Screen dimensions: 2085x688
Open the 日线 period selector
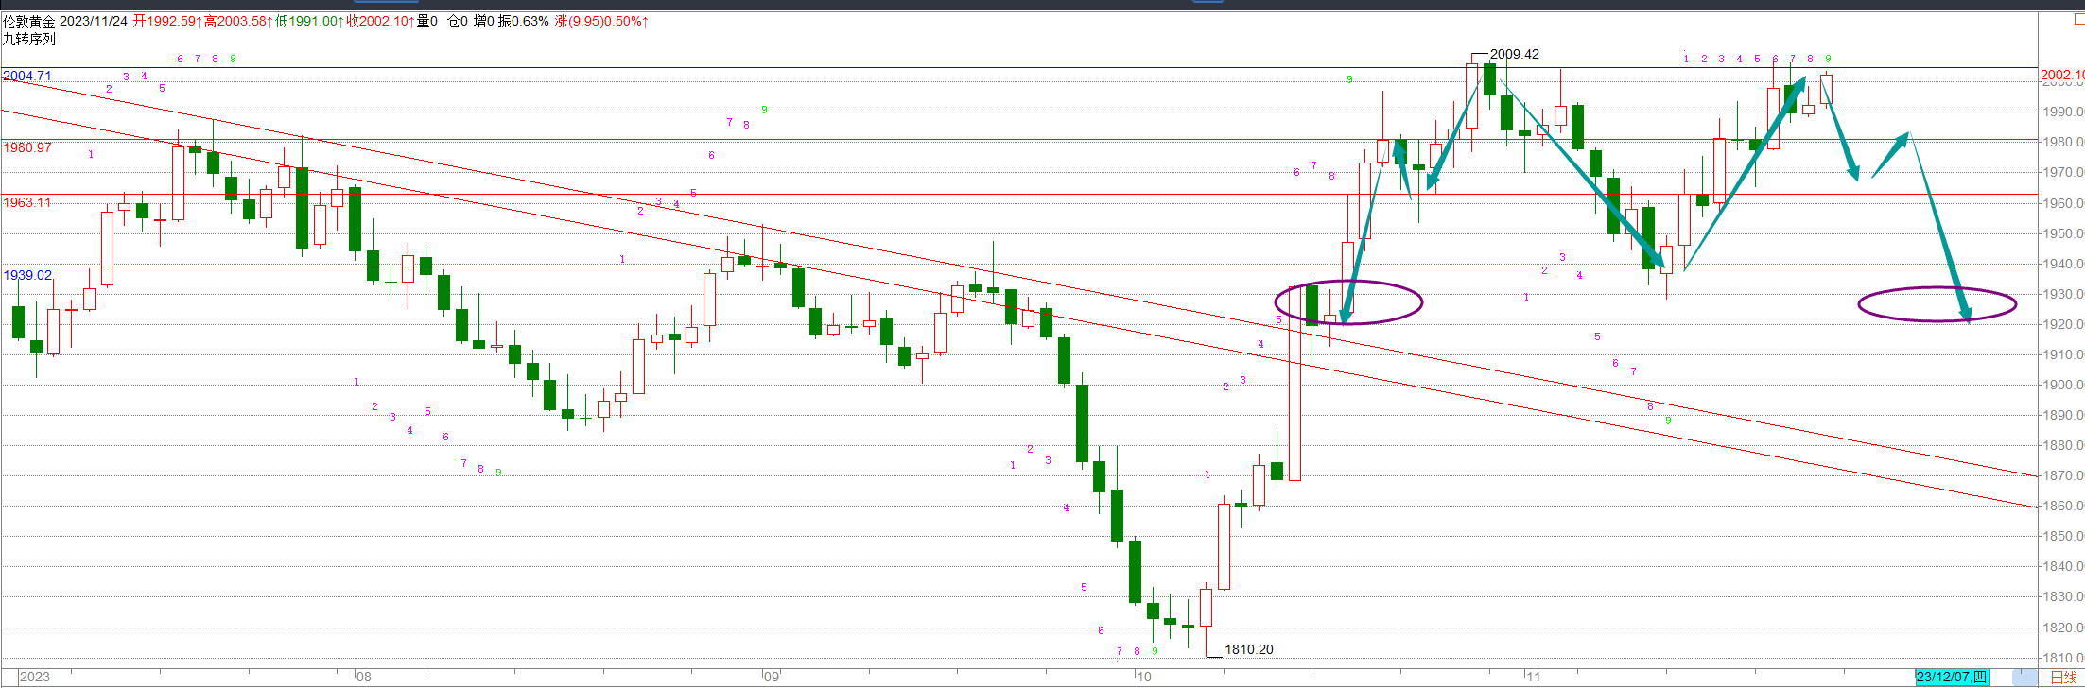coord(2063,678)
